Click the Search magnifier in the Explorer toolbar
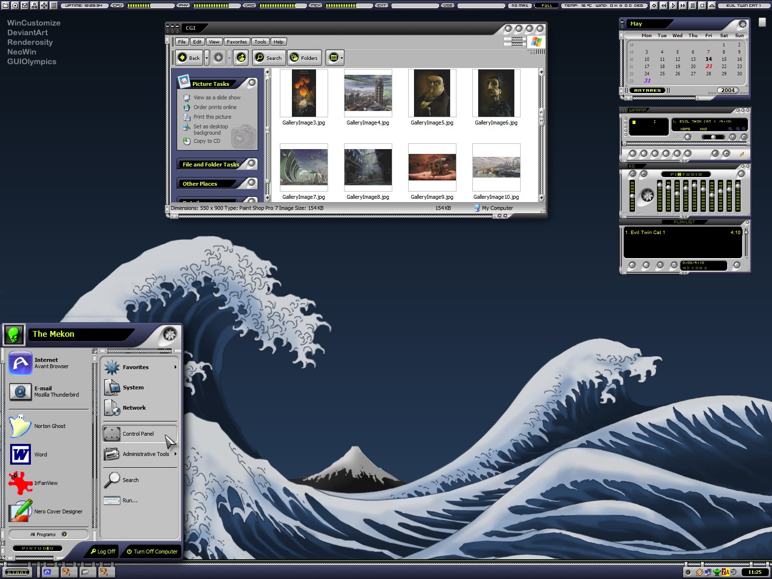 (260, 58)
